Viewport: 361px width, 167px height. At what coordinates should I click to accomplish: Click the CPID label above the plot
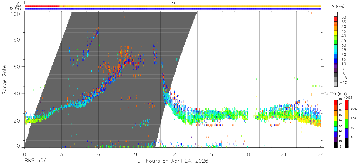(x=18, y=3)
